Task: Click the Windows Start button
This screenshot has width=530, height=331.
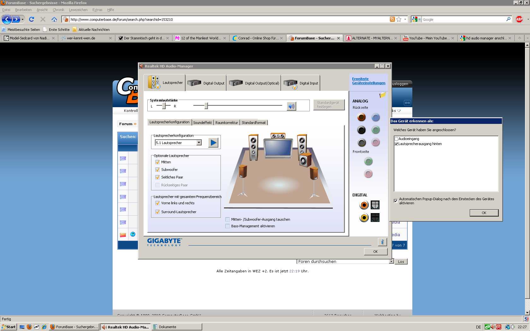Action: coord(9,327)
